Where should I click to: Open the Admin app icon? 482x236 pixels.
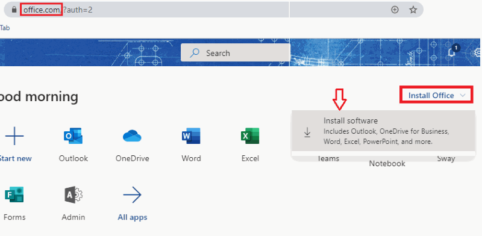[x=73, y=194]
